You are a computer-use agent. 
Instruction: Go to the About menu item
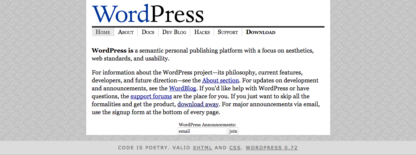pyautogui.click(x=126, y=32)
